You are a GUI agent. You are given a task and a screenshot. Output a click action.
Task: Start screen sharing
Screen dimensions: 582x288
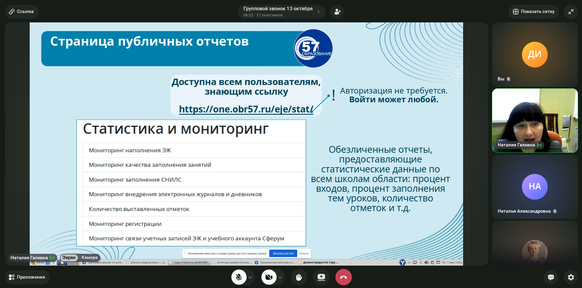pos(321,277)
